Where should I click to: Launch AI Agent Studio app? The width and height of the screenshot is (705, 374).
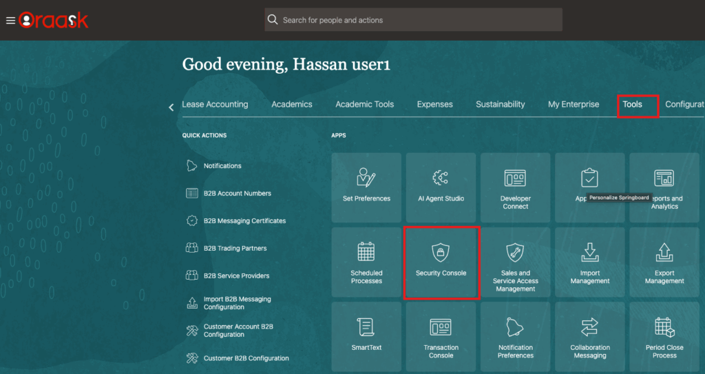click(441, 187)
